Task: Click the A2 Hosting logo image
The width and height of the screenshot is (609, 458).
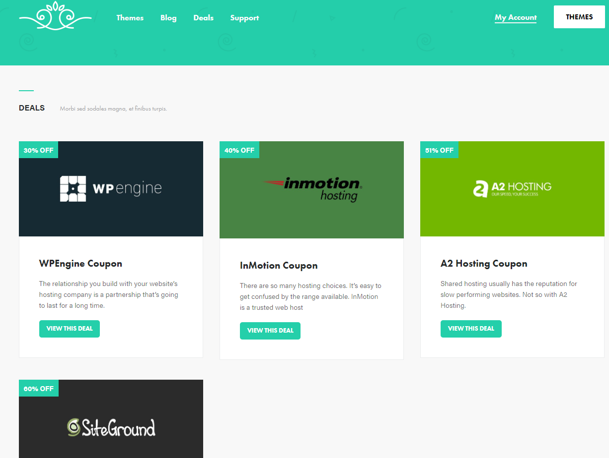Action: click(512, 189)
